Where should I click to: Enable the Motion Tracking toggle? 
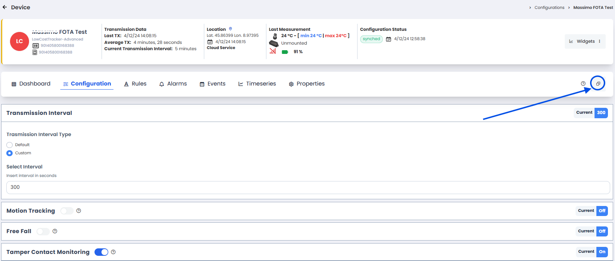coord(67,211)
